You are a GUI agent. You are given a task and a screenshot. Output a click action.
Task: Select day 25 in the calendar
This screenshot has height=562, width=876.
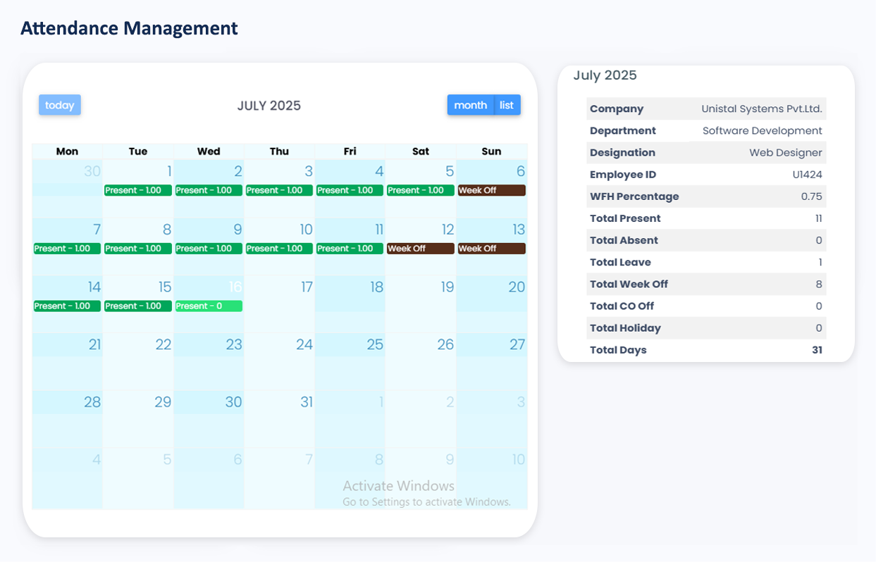tap(375, 344)
